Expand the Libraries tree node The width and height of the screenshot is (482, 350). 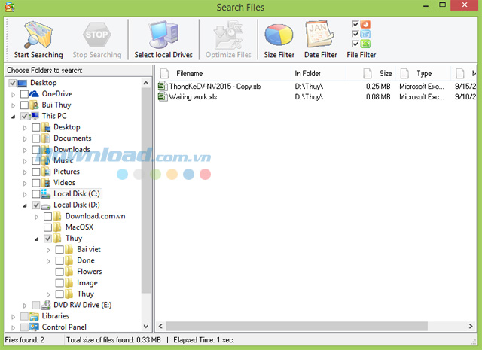click(x=14, y=317)
